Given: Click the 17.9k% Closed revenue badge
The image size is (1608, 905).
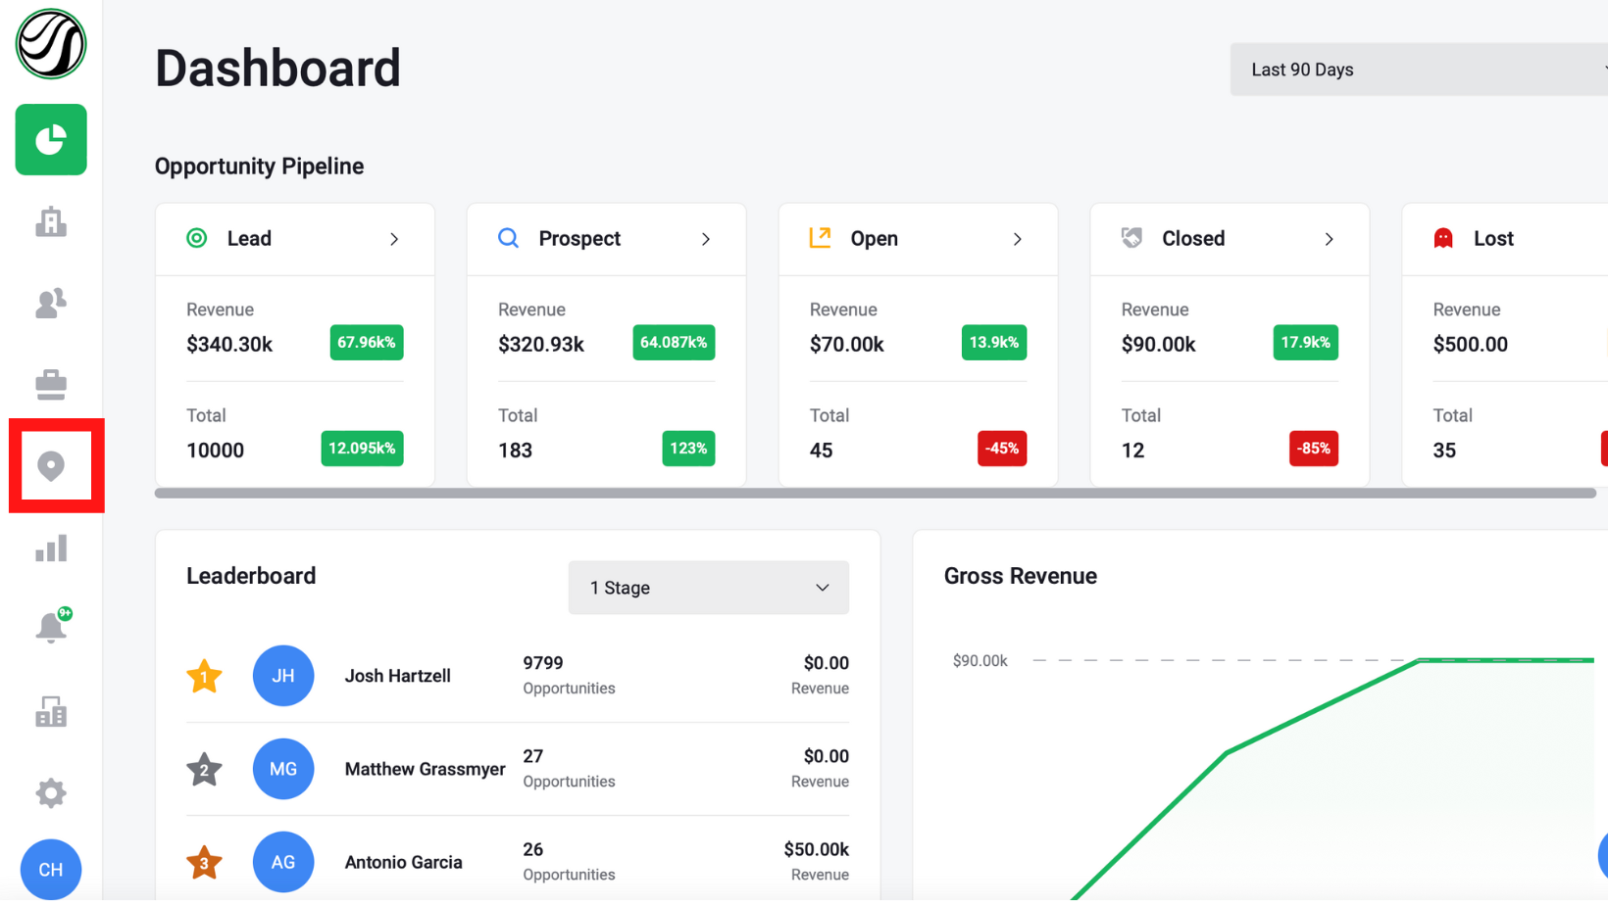Looking at the screenshot, I should (x=1306, y=343).
